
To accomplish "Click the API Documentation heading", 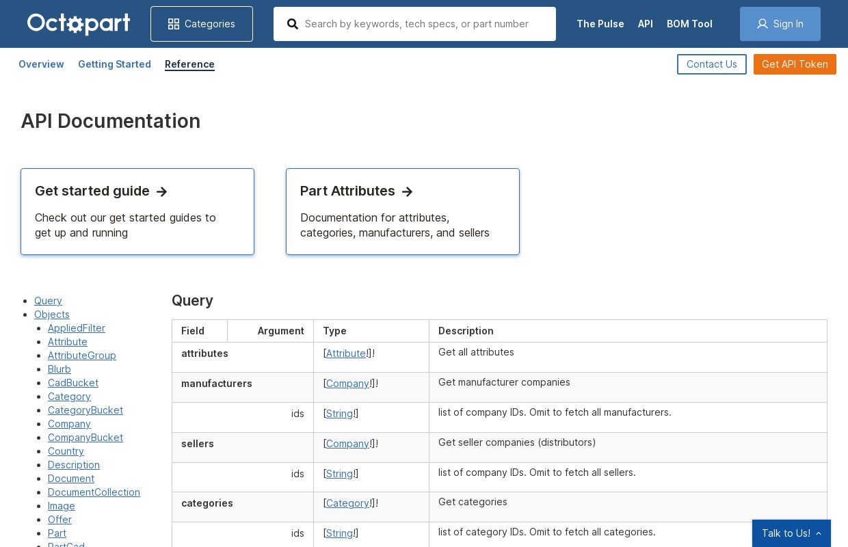I will [x=110, y=121].
